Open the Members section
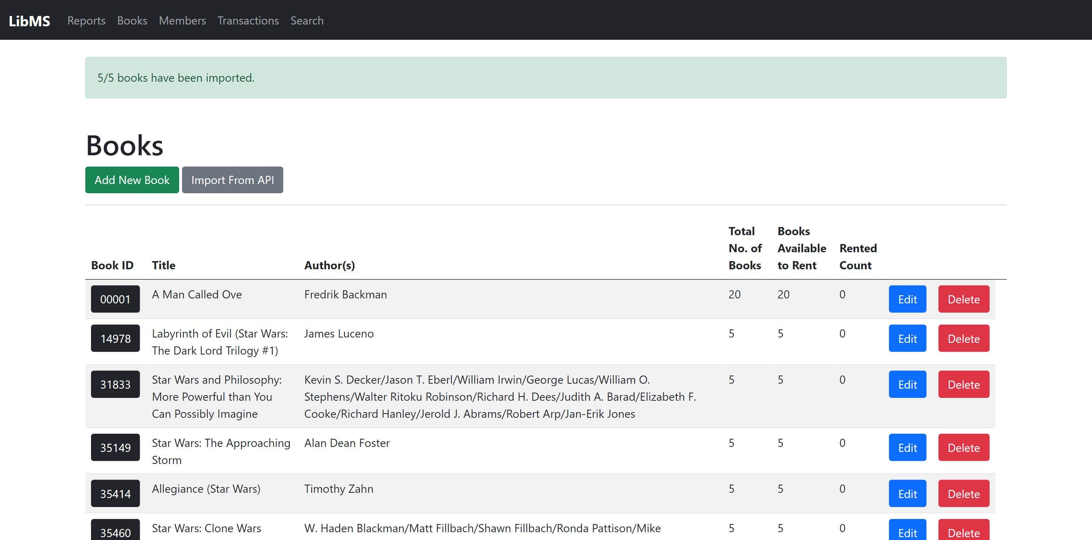Screen dimensions: 1092x540 point(182,20)
